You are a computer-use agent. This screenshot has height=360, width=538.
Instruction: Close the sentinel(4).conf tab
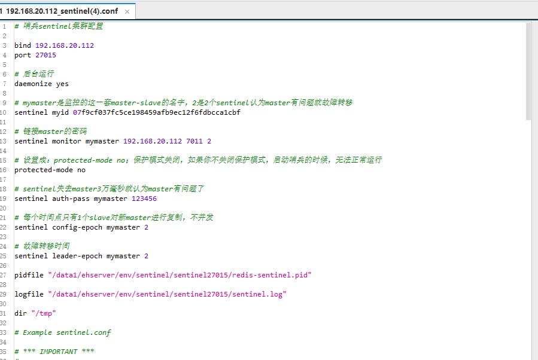click(126, 10)
